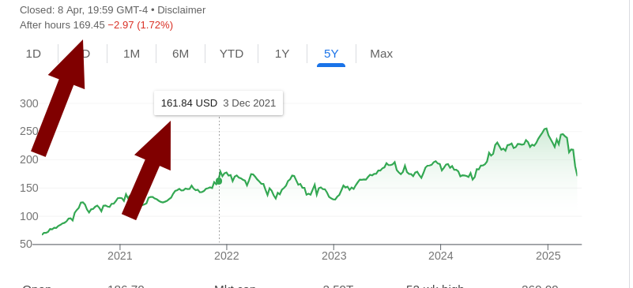Click the 2021 label on the time axis

point(120,256)
